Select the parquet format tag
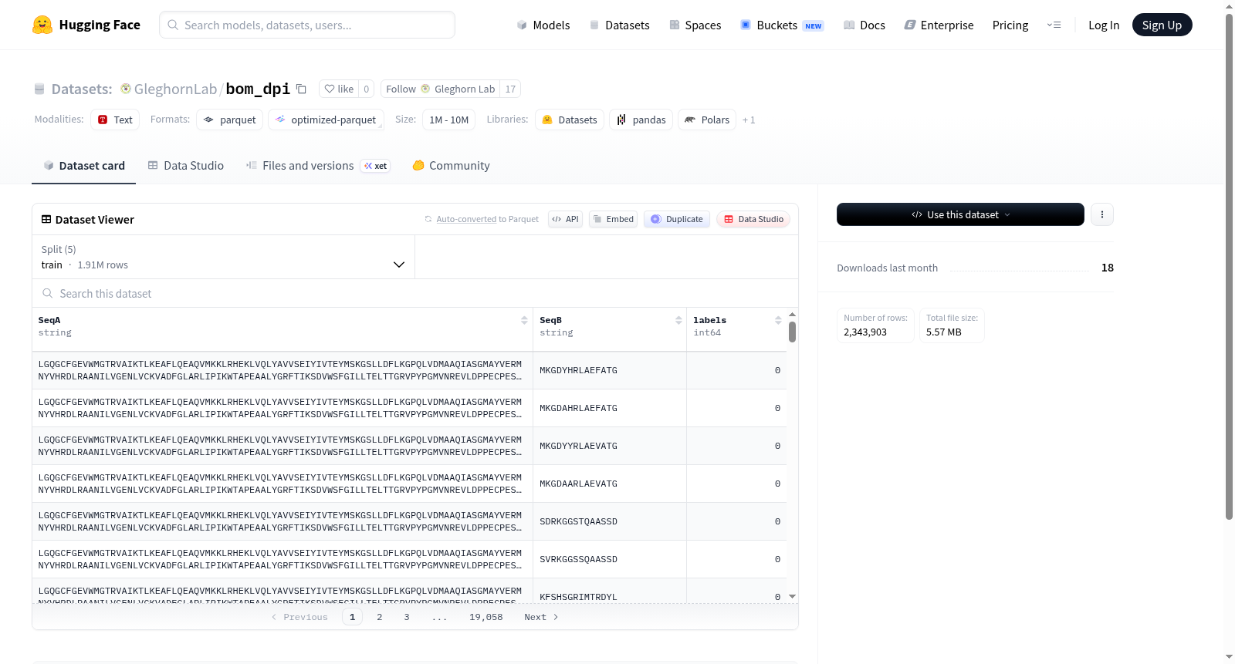The height and width of the screenshot is (664, 1235). click(230, 120)
